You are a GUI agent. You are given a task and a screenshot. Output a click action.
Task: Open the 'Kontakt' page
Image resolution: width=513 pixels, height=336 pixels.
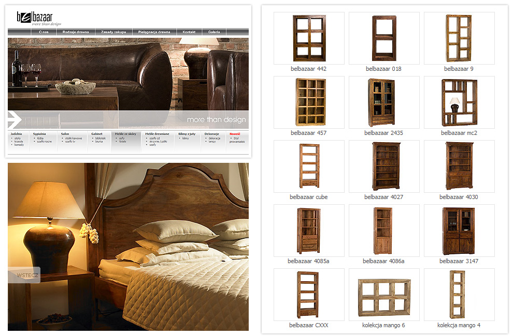[x=189, y=32]
